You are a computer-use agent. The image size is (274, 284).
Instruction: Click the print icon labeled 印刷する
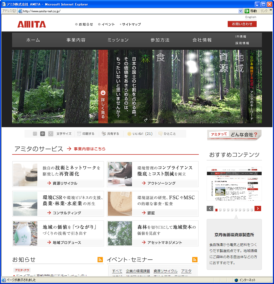point(79,134)
